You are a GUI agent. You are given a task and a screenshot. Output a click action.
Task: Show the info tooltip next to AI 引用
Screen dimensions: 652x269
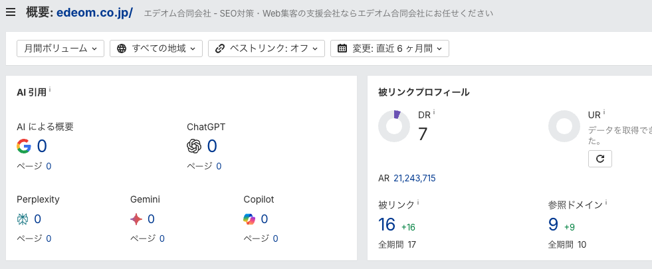(x=51, y=89)
